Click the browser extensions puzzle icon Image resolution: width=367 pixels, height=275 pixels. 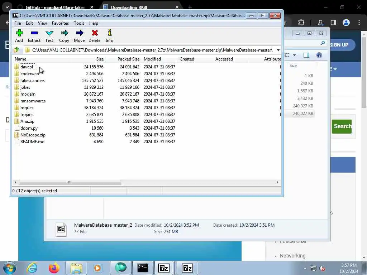pos(301,23)
